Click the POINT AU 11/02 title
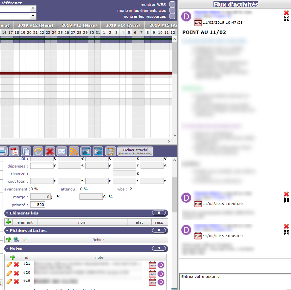This screenshot has height=290, width=291. 204,32
